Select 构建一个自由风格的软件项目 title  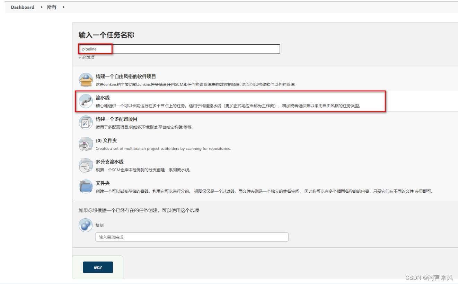click(x=126, y=76)
